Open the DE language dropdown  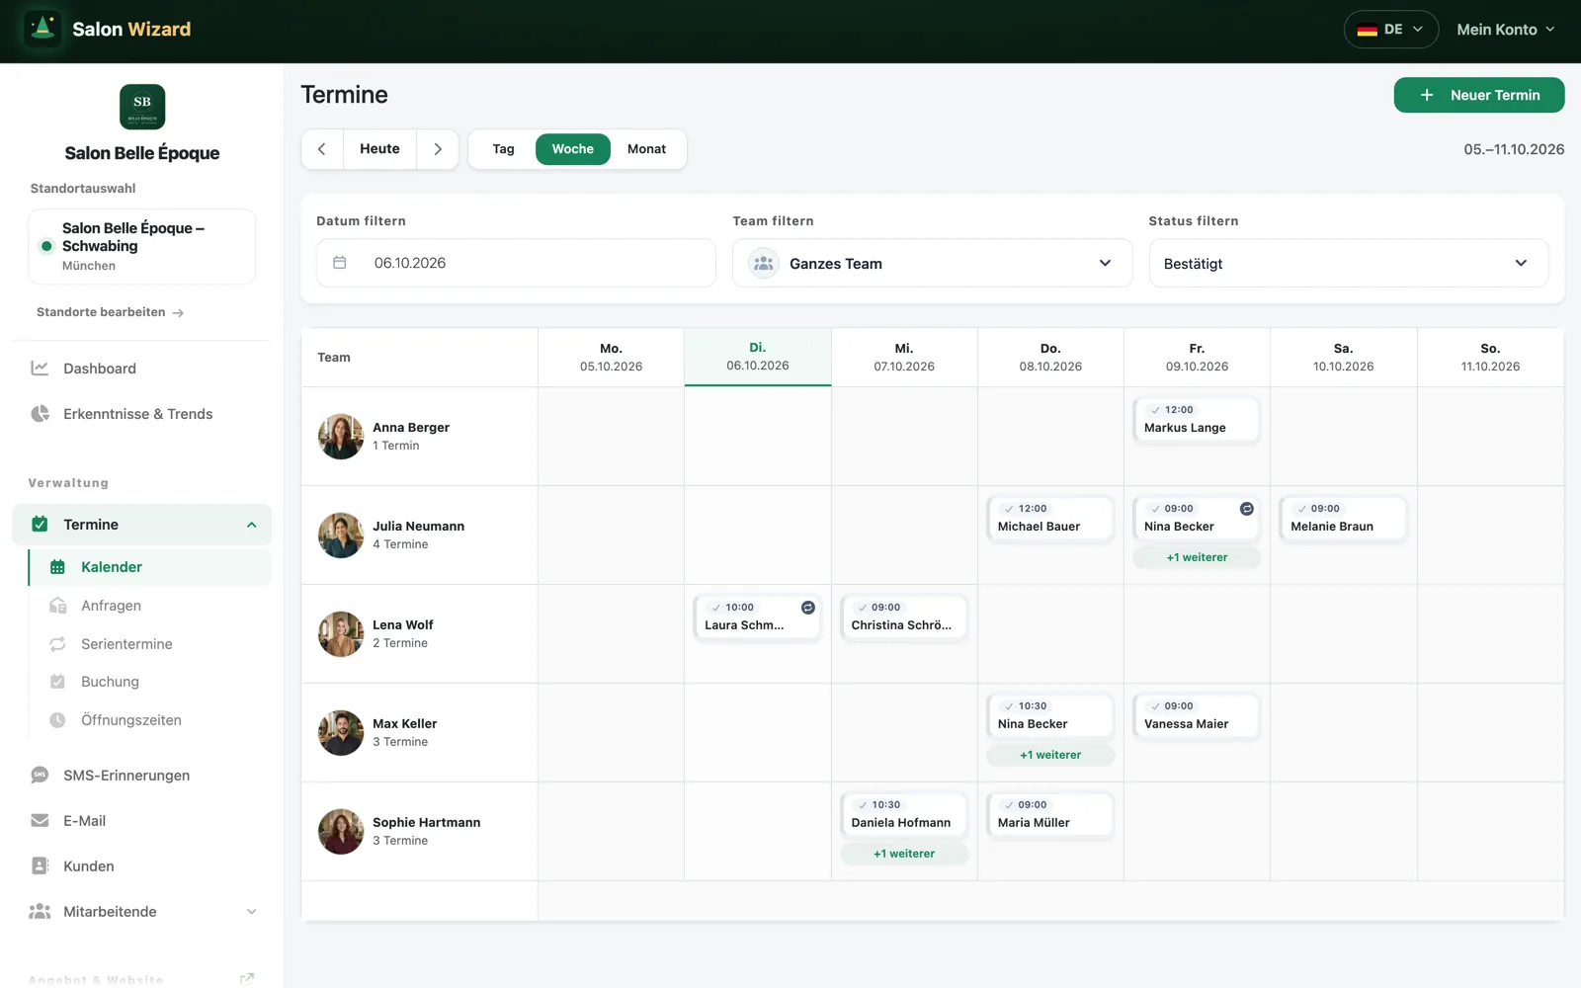click(1391, 30)
